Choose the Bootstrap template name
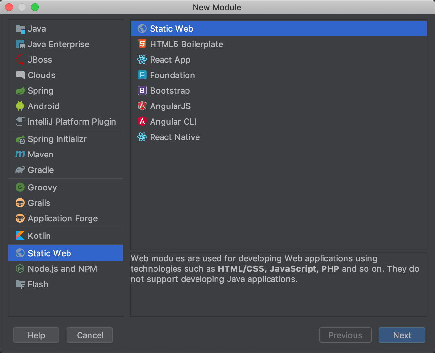This screenshot has height=353, width=435. (170, 91)
